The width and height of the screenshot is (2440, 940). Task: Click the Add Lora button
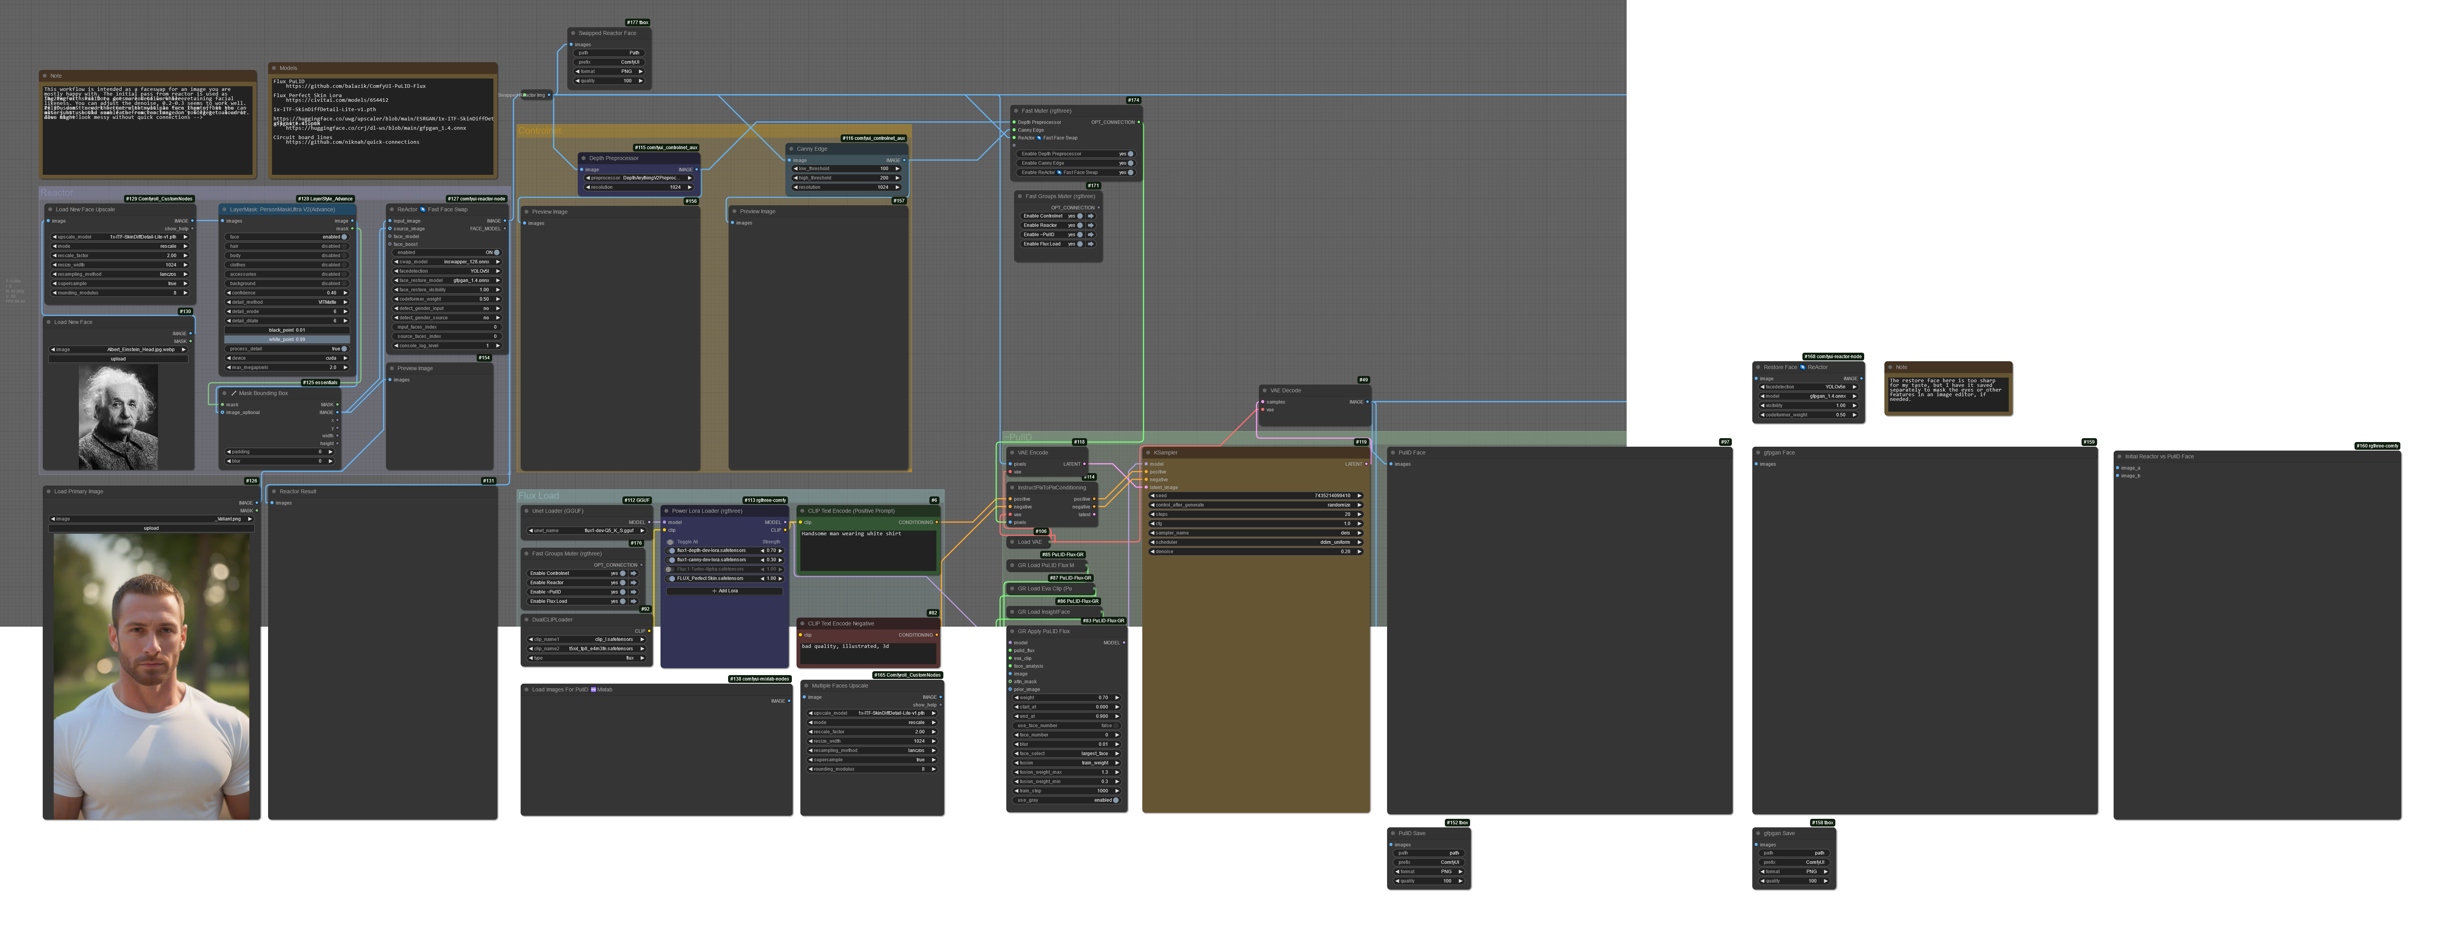pyautogui.click(x=725, y=591)
